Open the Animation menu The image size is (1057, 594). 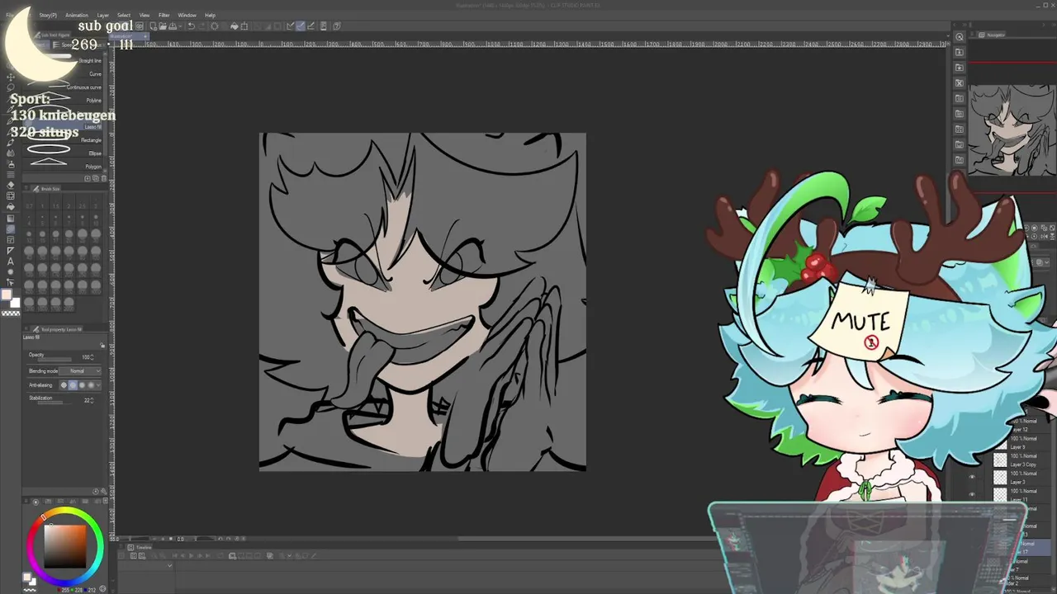[77, 15]
